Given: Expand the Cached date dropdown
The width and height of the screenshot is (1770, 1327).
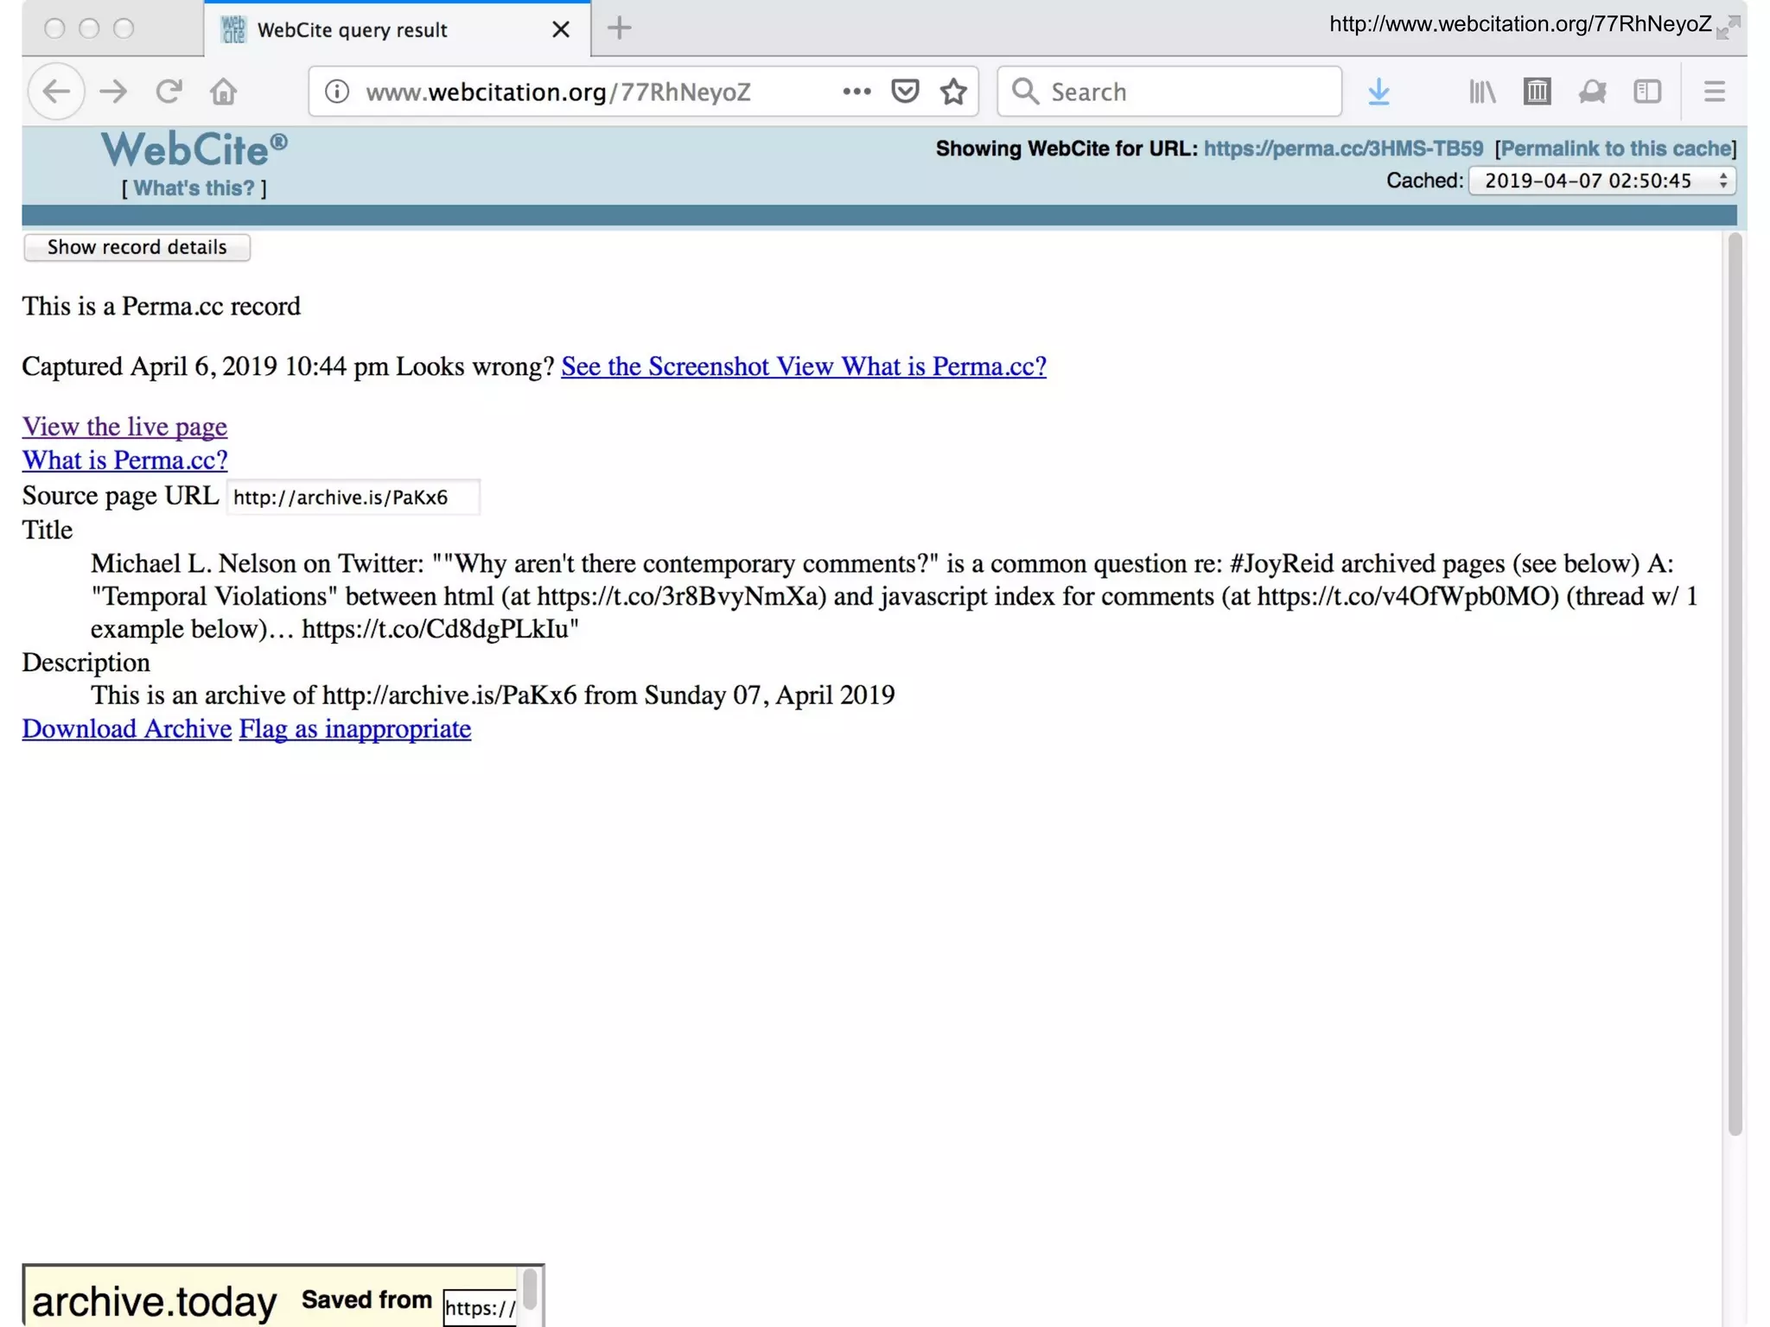Looking at the screenshot, I should 1601,181.
